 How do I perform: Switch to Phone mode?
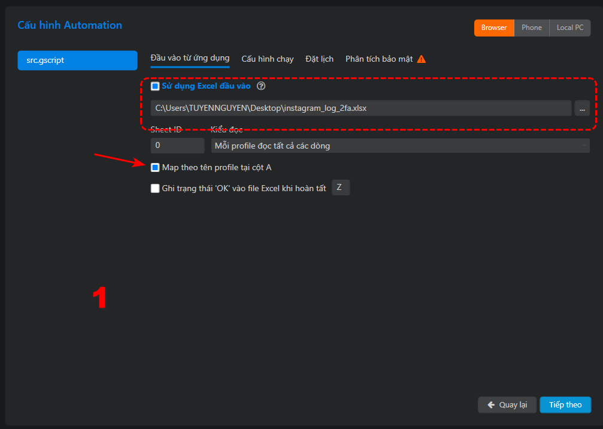[531, 28]
